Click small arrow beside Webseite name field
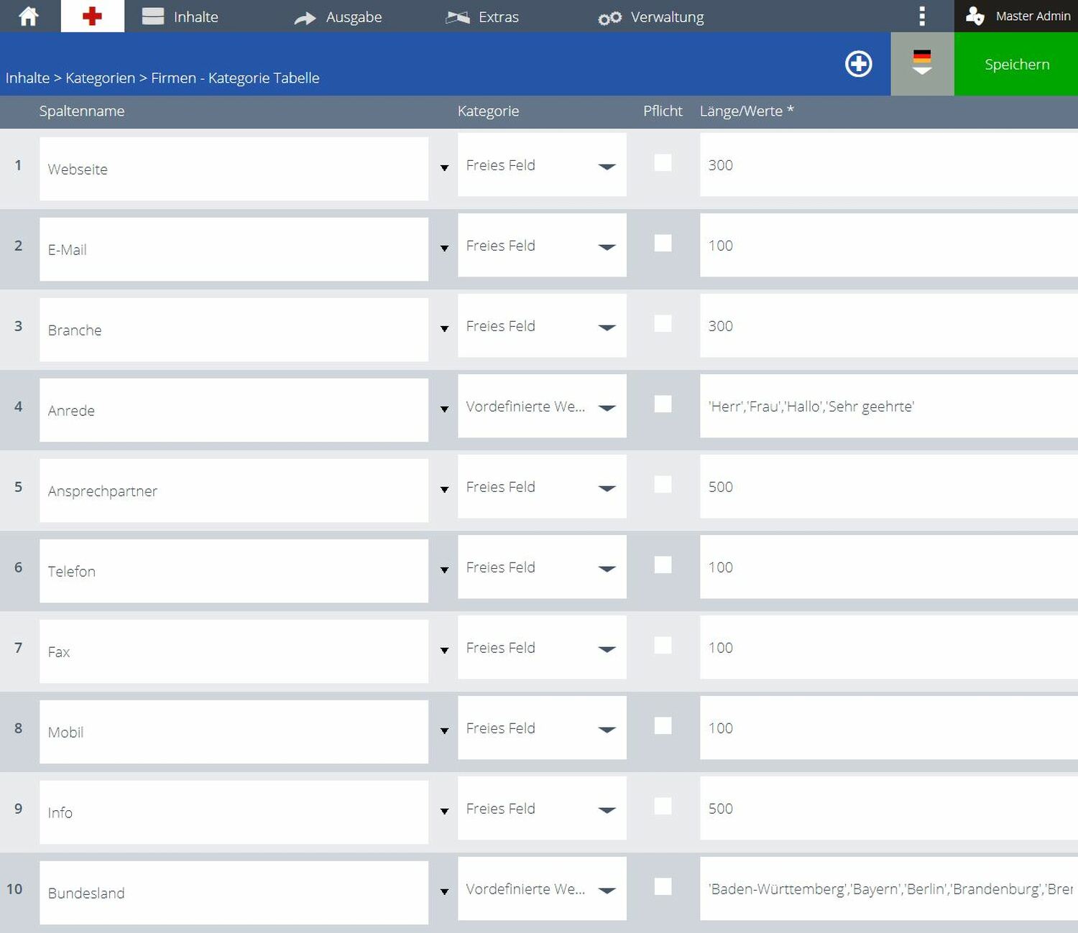1078x933 pixels. pos(444,168)
